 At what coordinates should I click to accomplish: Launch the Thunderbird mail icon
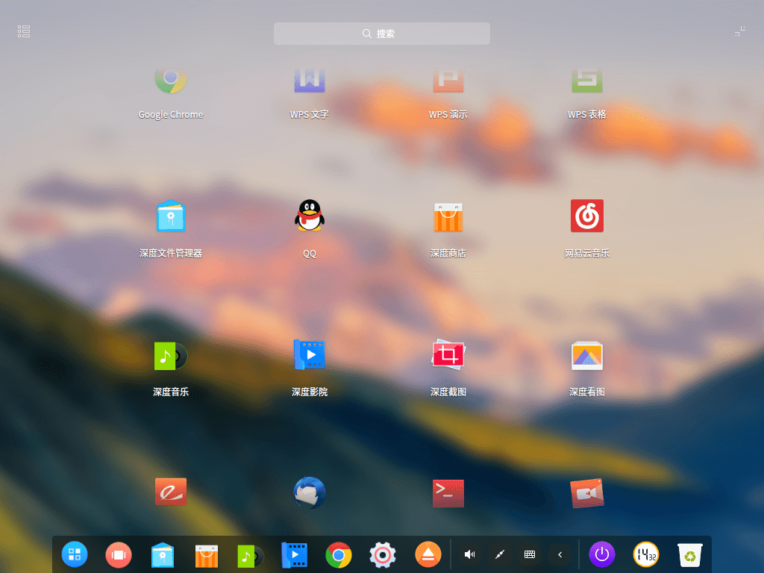310,492
